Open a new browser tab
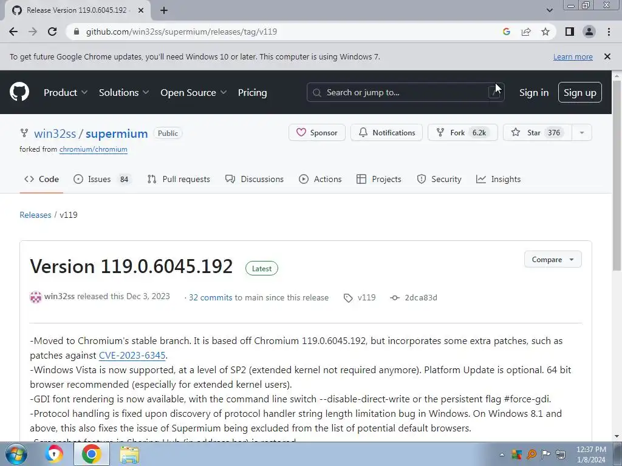Screen dimensions: 622x466 tap(164, 10)
